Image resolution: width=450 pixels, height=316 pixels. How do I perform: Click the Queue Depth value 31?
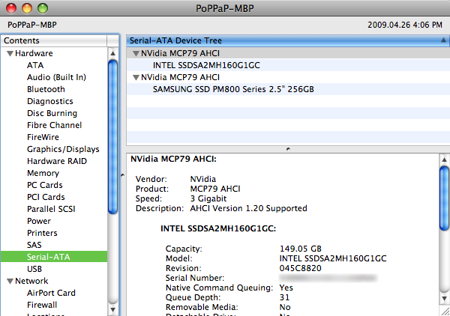point(284,298)
